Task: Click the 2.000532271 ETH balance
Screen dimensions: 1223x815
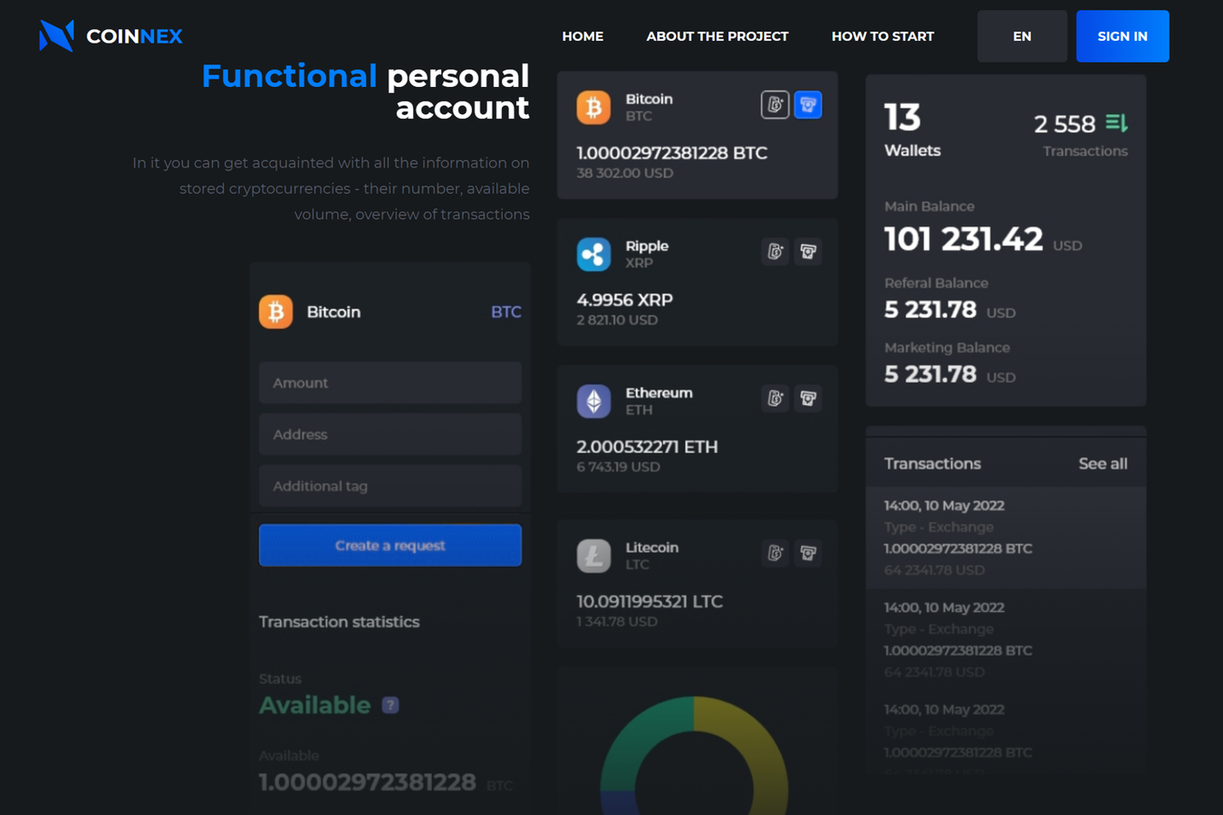Action: point(647,446)
